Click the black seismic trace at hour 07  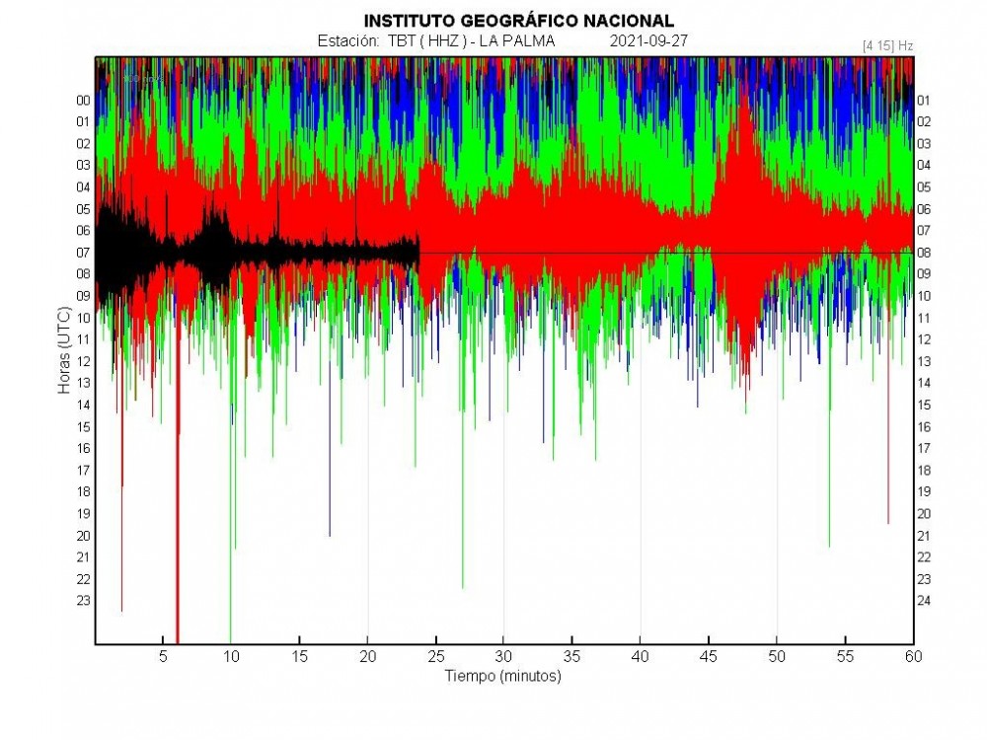(257, 253)
